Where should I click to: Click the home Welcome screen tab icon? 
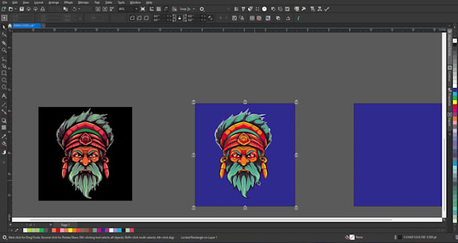(x=9, y=26)
